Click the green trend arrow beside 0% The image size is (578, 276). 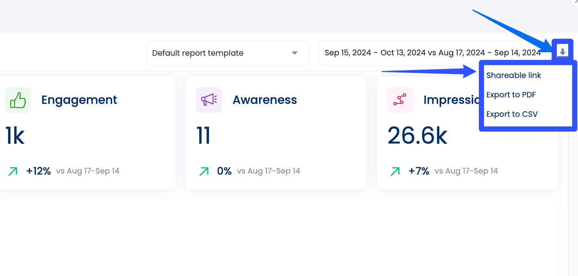tap(204, 171)
